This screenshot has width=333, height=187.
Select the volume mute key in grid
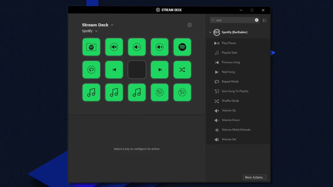coord(114,47)
